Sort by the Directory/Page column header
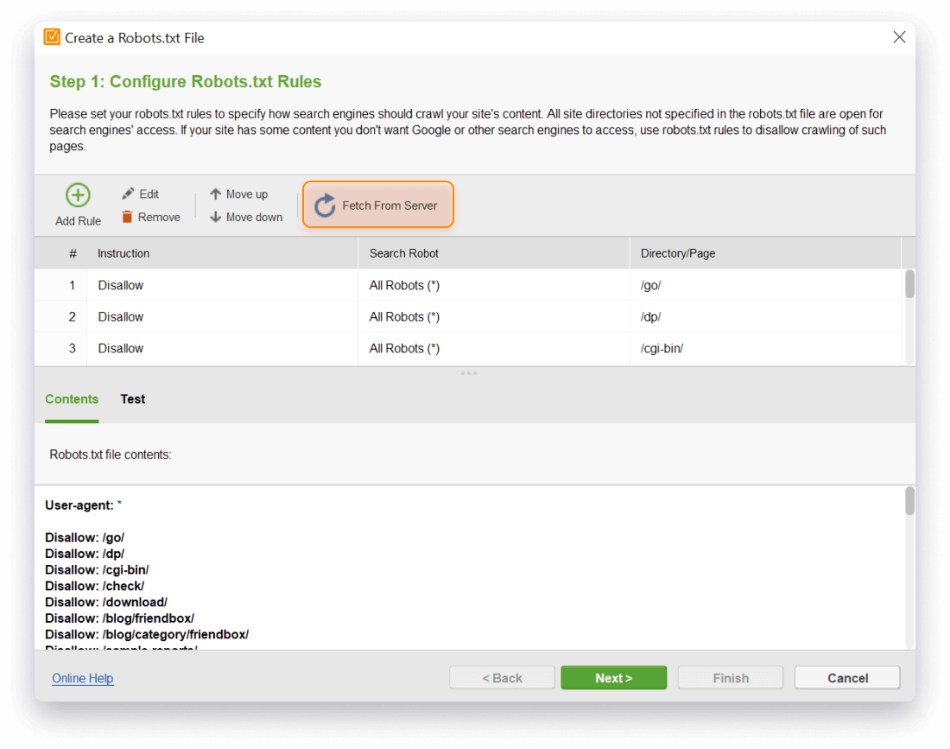 [x=765, y=253]
